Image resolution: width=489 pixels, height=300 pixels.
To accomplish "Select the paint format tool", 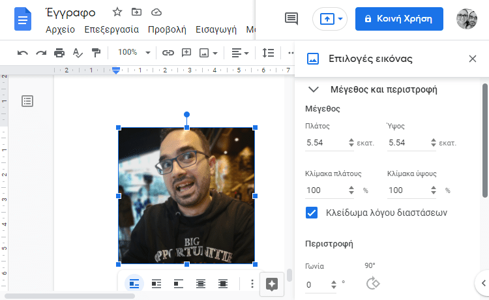I will coord(96,53).
